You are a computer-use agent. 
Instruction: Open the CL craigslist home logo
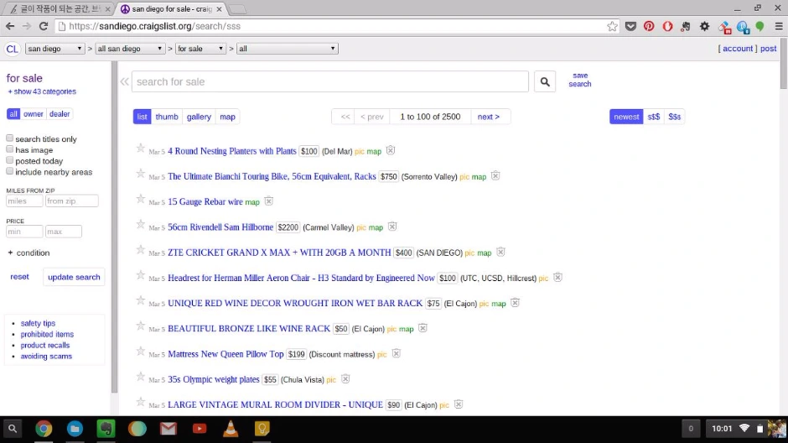[x=12, y=49]
